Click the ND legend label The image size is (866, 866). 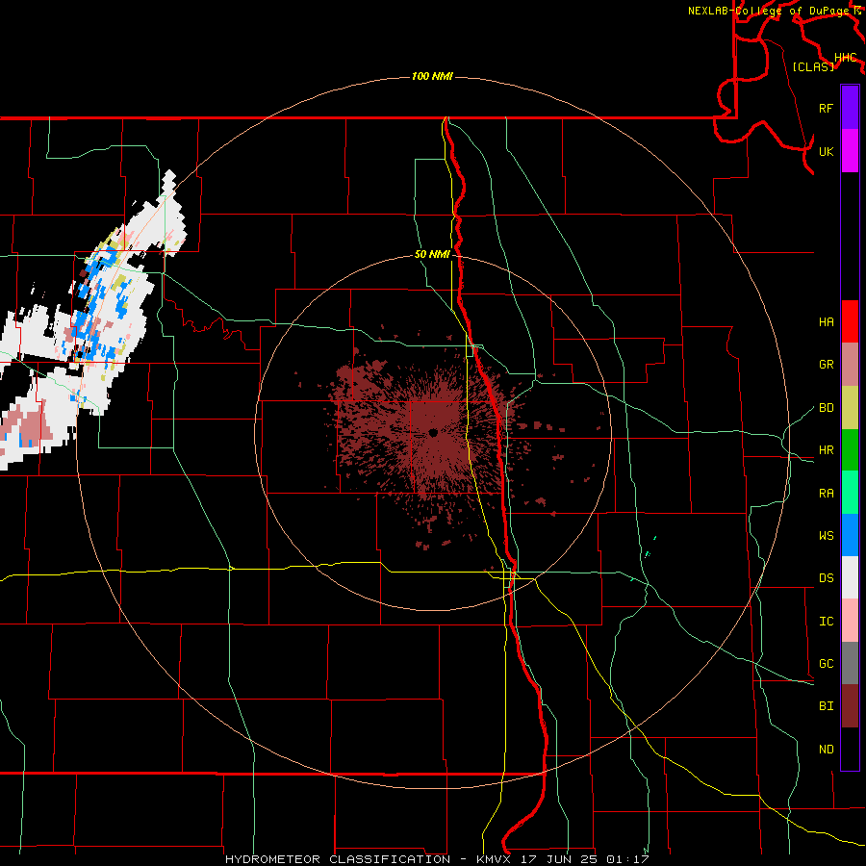coord(826,750)
